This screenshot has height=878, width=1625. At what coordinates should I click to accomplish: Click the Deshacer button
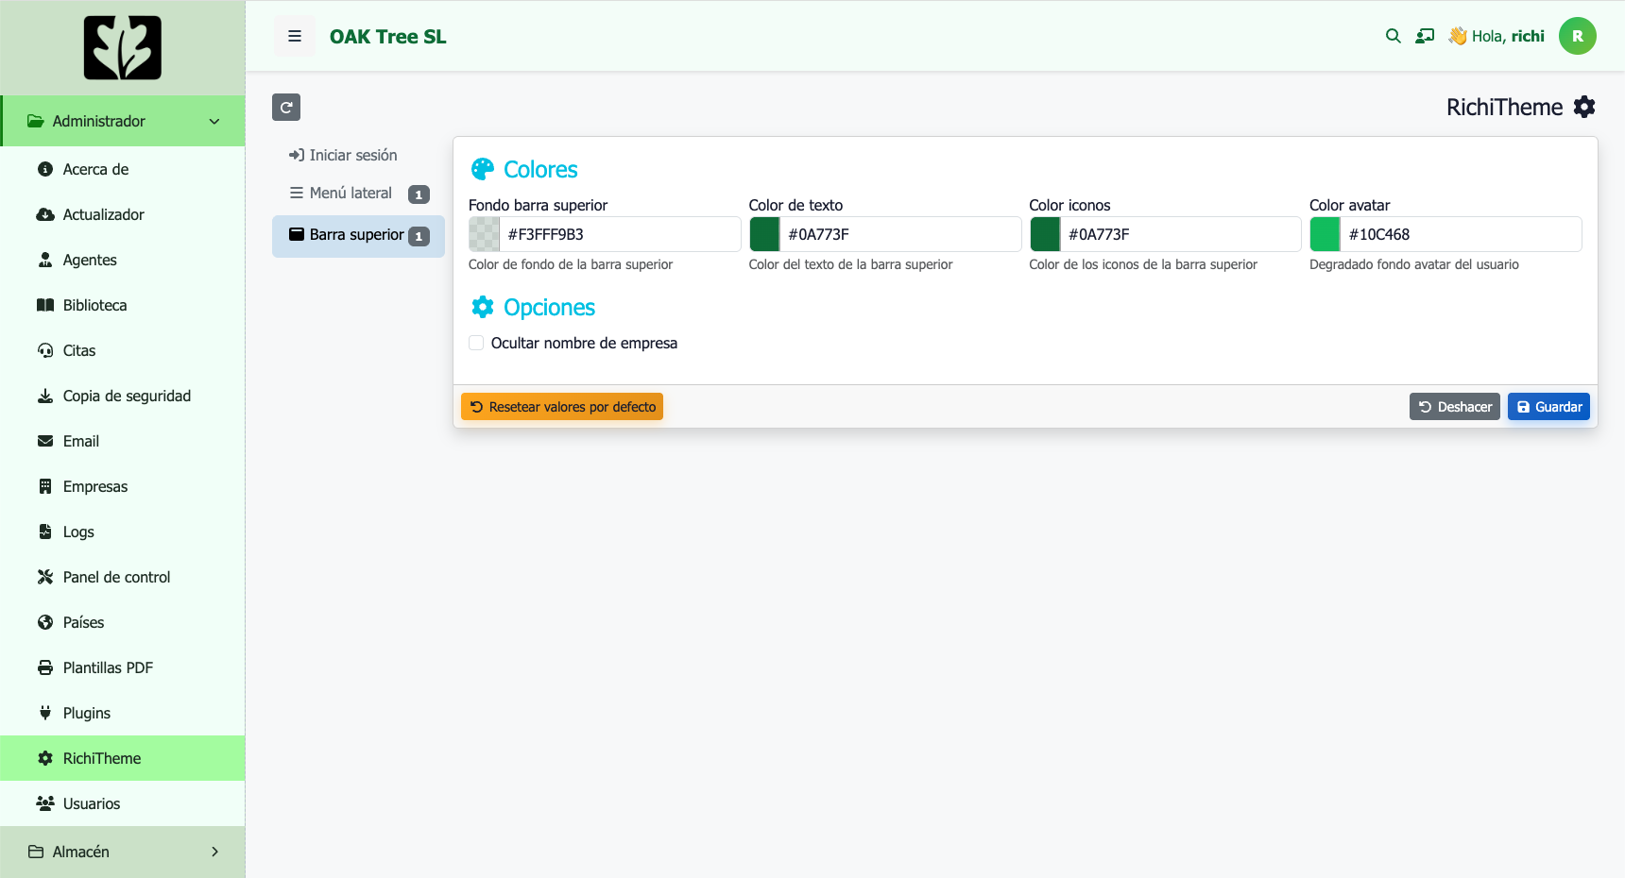(1454, 407)
